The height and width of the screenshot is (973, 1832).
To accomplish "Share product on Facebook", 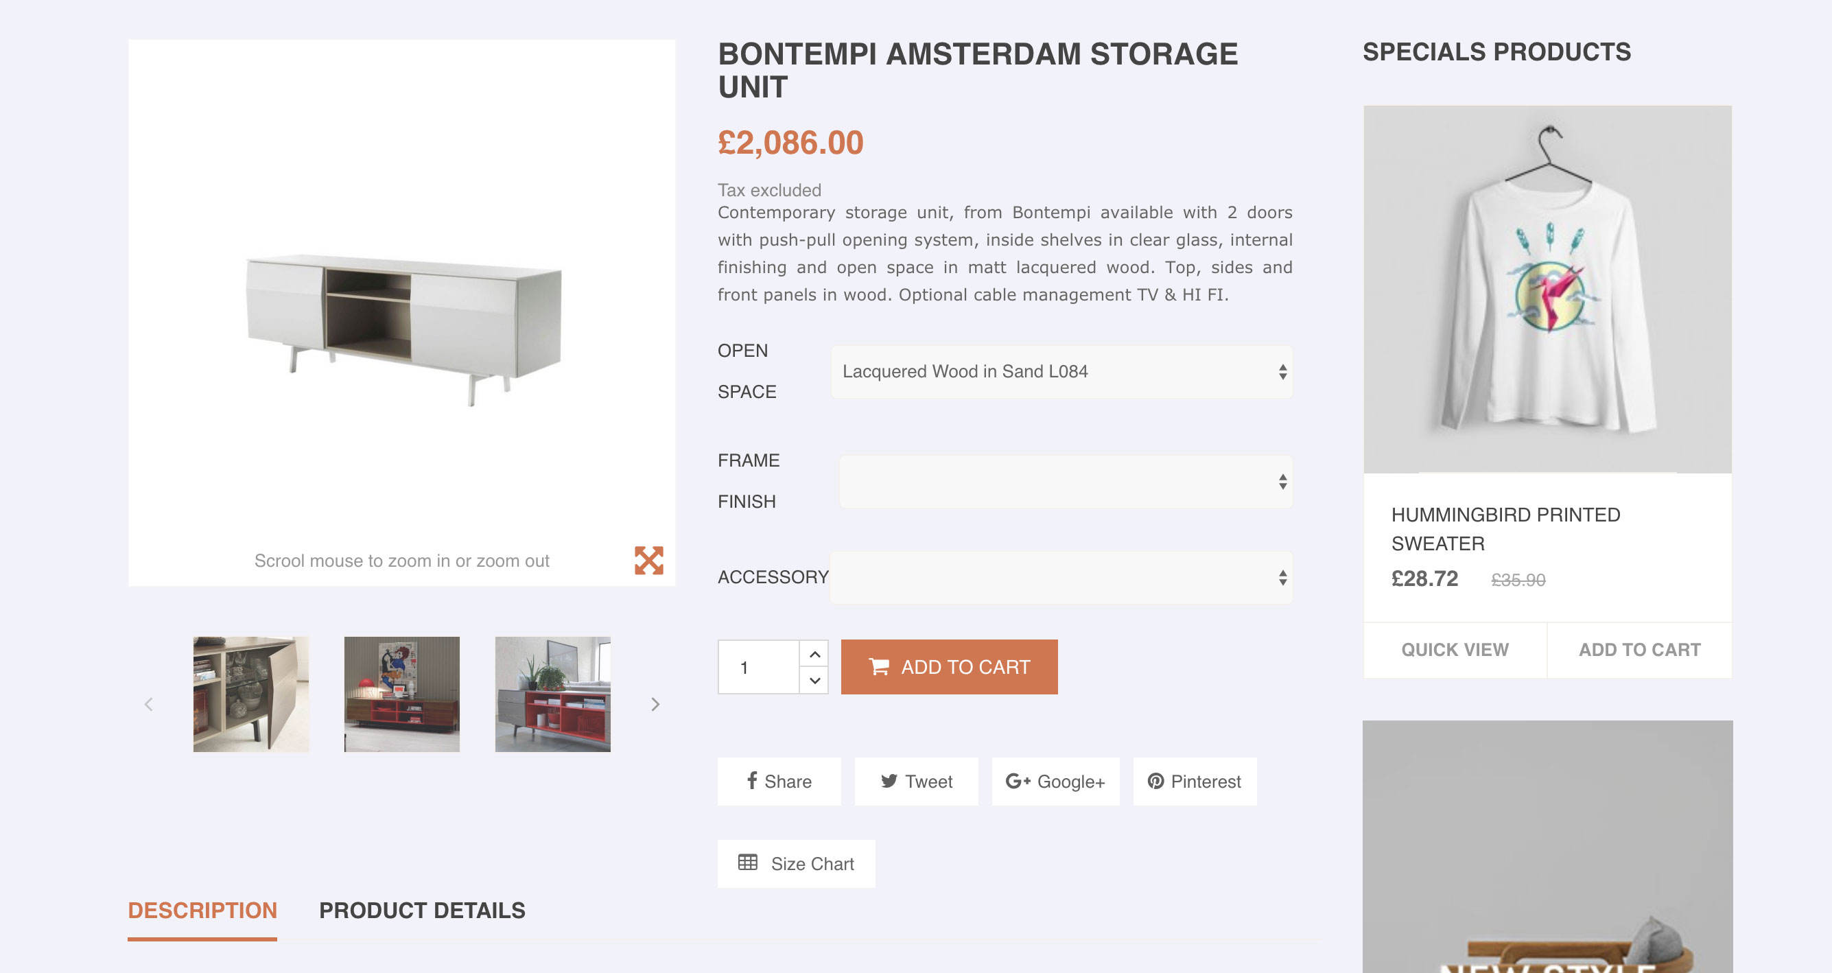I will click(x=779, y=781).
